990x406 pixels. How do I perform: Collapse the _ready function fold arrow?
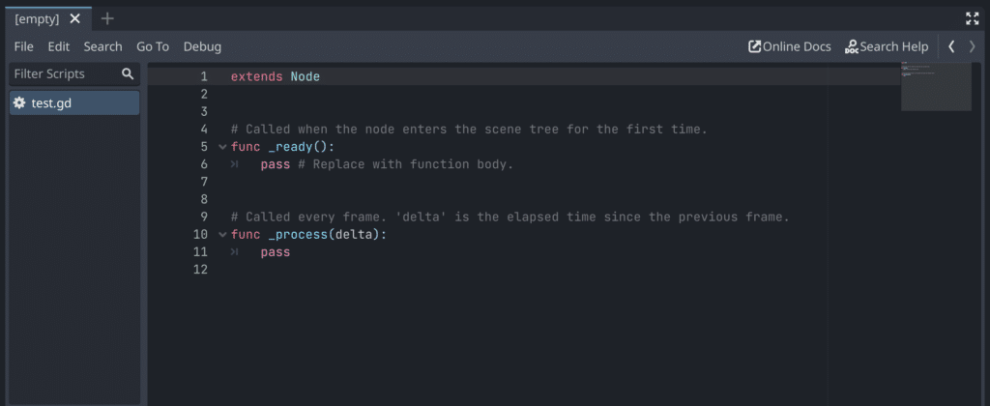click(223, 147)
